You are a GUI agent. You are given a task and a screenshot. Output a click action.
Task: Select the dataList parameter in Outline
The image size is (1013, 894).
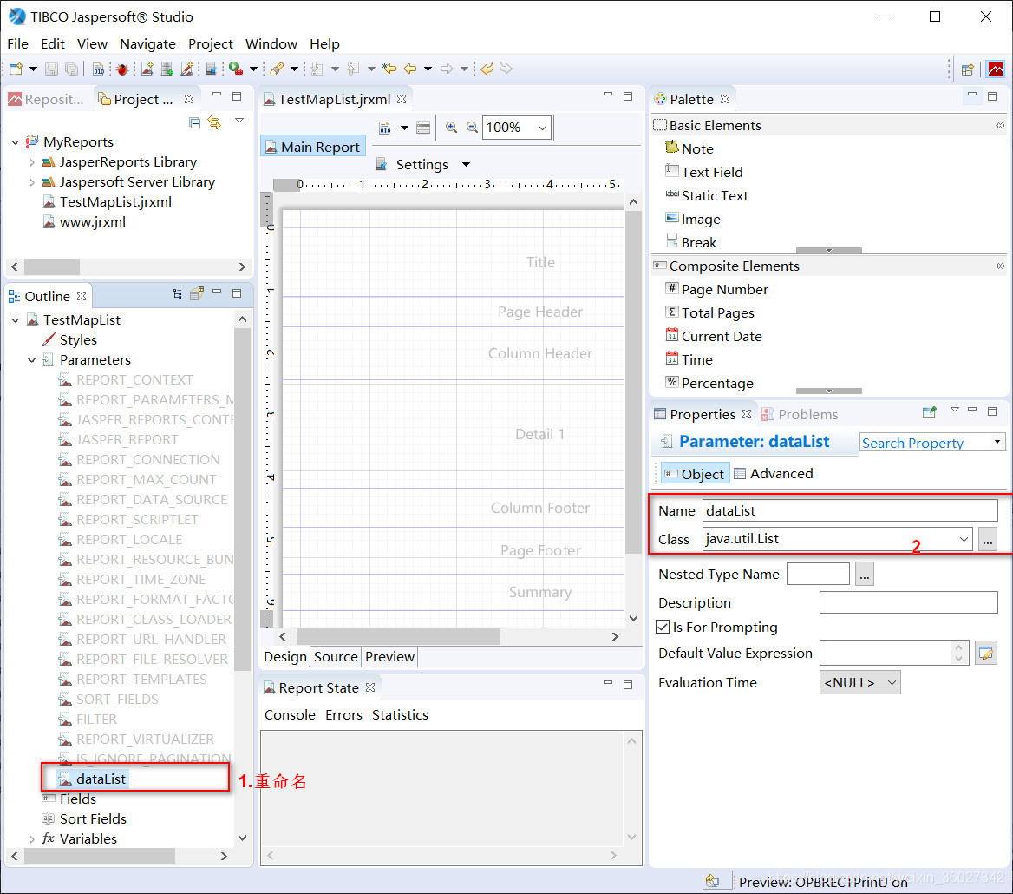click(x=93, y=779)
